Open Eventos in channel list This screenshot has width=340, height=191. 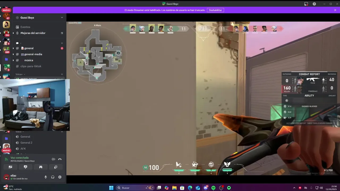(40, 27)
